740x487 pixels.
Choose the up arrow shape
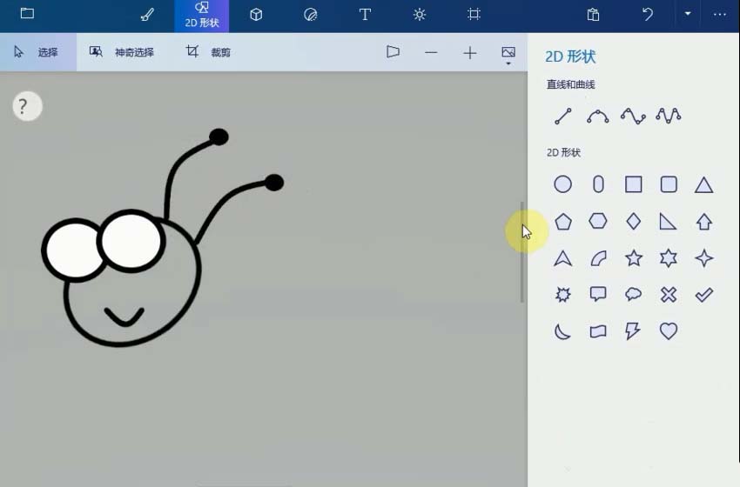[x=704, y=222]
